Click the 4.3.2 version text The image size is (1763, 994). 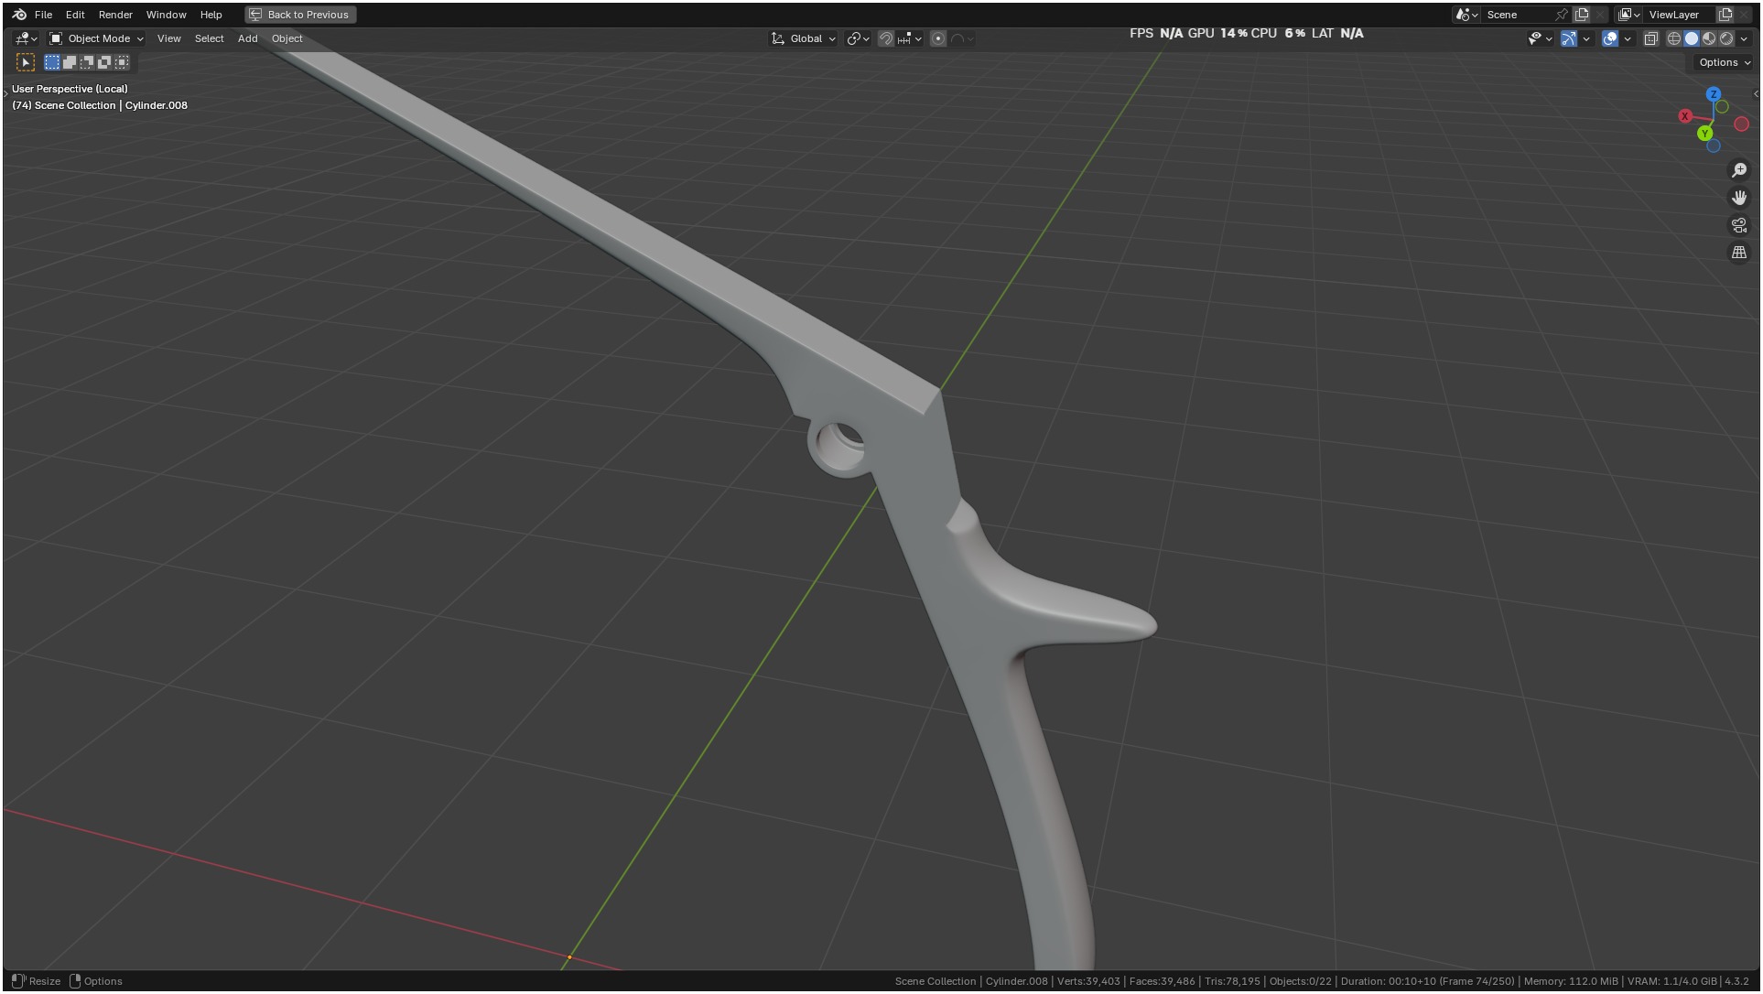point(1736,981)
